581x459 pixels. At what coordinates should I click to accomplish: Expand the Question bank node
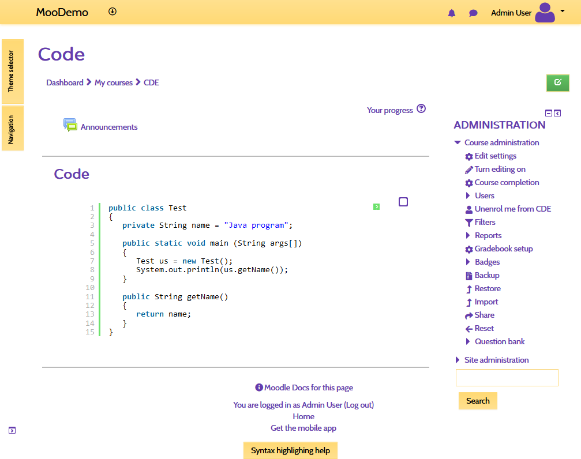(468, 341)
